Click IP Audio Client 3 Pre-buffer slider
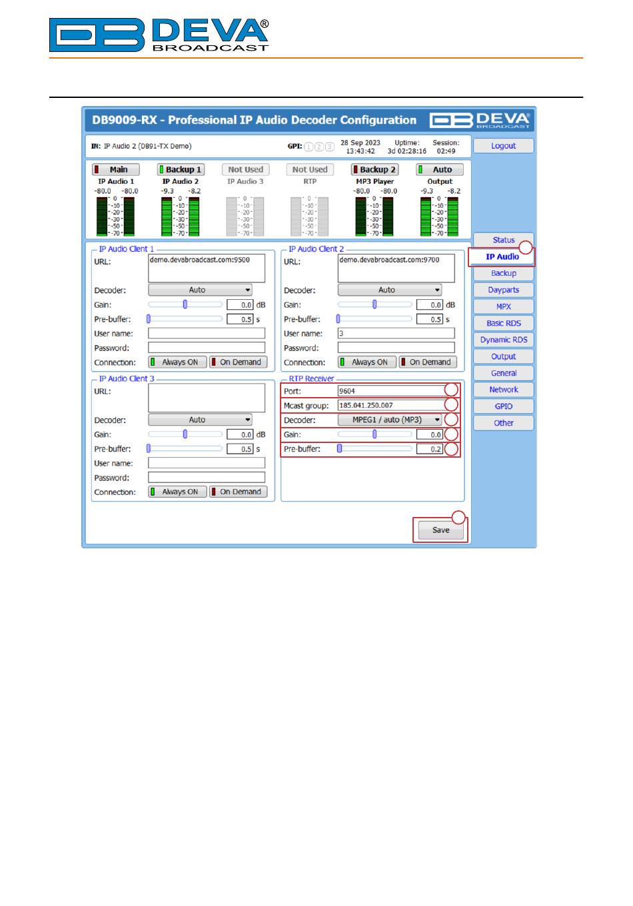This screenshot has height=906, width=633. [185, 449]
